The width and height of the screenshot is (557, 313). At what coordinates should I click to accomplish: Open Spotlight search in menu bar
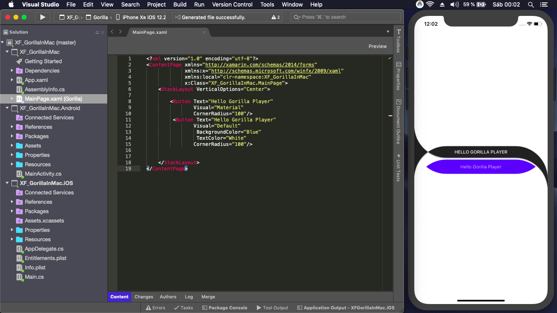tap(531, 4)
